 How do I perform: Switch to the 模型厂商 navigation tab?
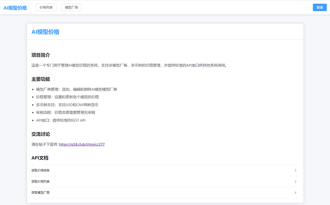72,8
